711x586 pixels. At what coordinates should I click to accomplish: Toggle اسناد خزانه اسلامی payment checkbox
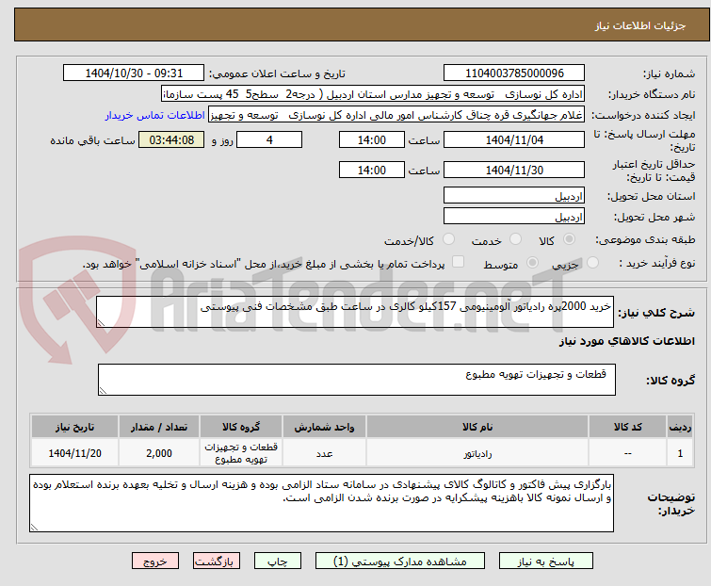click(x=459, y=262)
